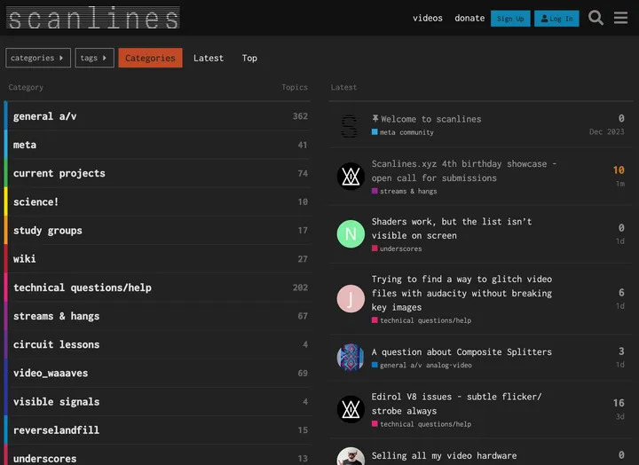The image size is (639, 465).
Task: Open the videos nav link
Action: (x=428, y=18)
